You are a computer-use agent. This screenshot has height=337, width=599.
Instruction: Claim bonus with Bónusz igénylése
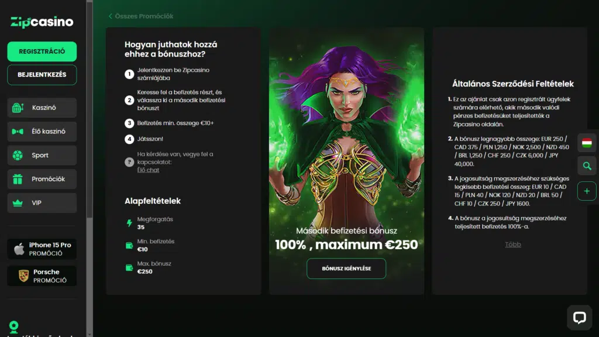click(x=346, y=269)
